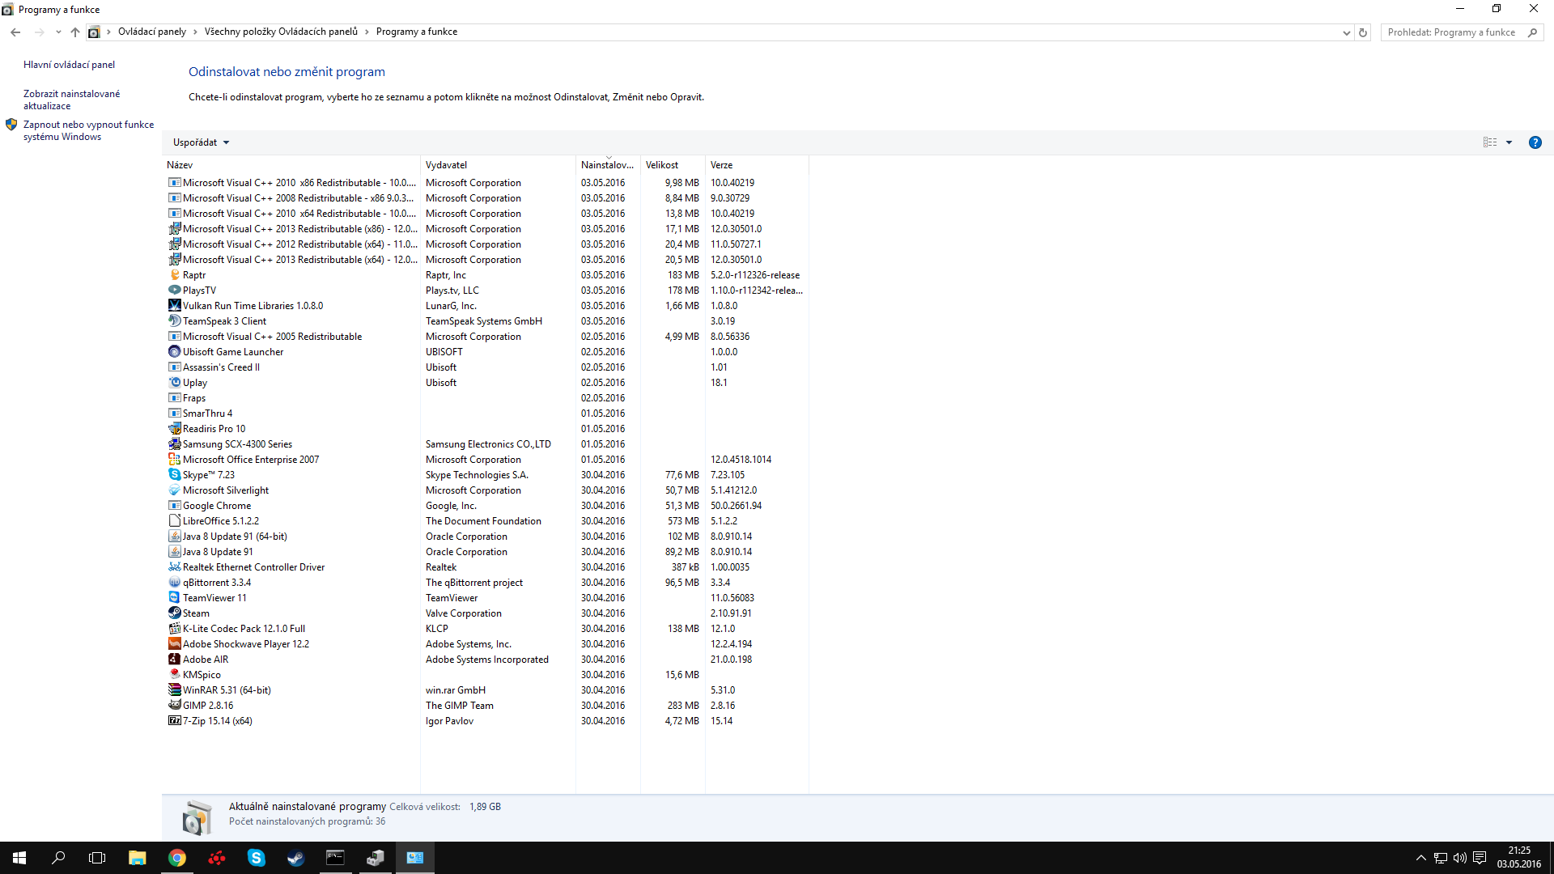Viewport: 1554px width, 874px height.
Task: Expand the view options dropdown arrow
Action: coord(1509,142)
